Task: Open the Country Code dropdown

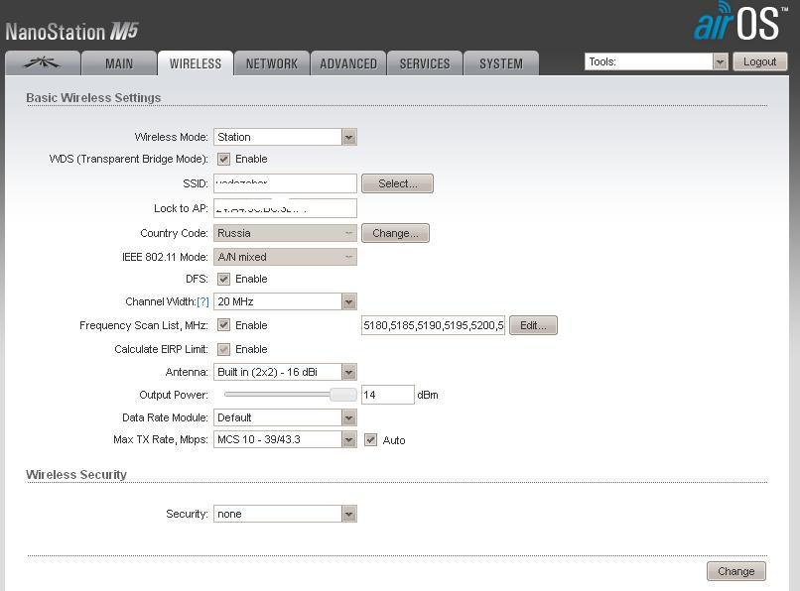Action: click(285, 233)
